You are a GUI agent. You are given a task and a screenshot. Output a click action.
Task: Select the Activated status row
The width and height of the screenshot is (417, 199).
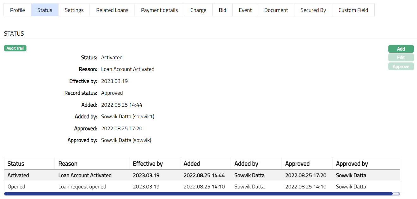coord(18,175)
